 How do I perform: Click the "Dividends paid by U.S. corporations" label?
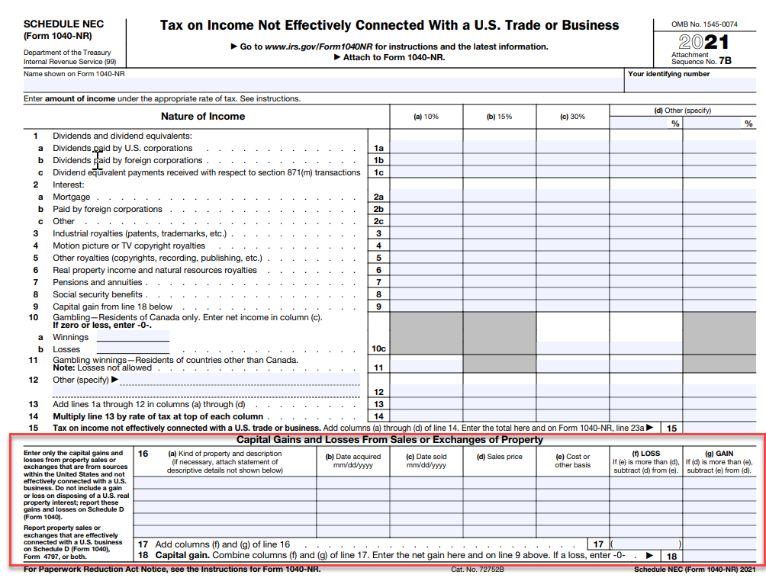(123, 148)
